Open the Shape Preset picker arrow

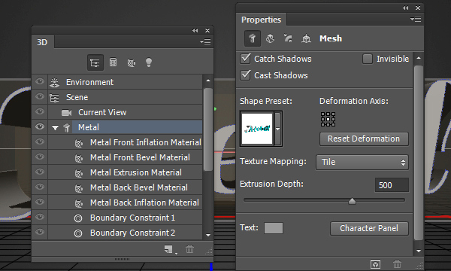278,129
